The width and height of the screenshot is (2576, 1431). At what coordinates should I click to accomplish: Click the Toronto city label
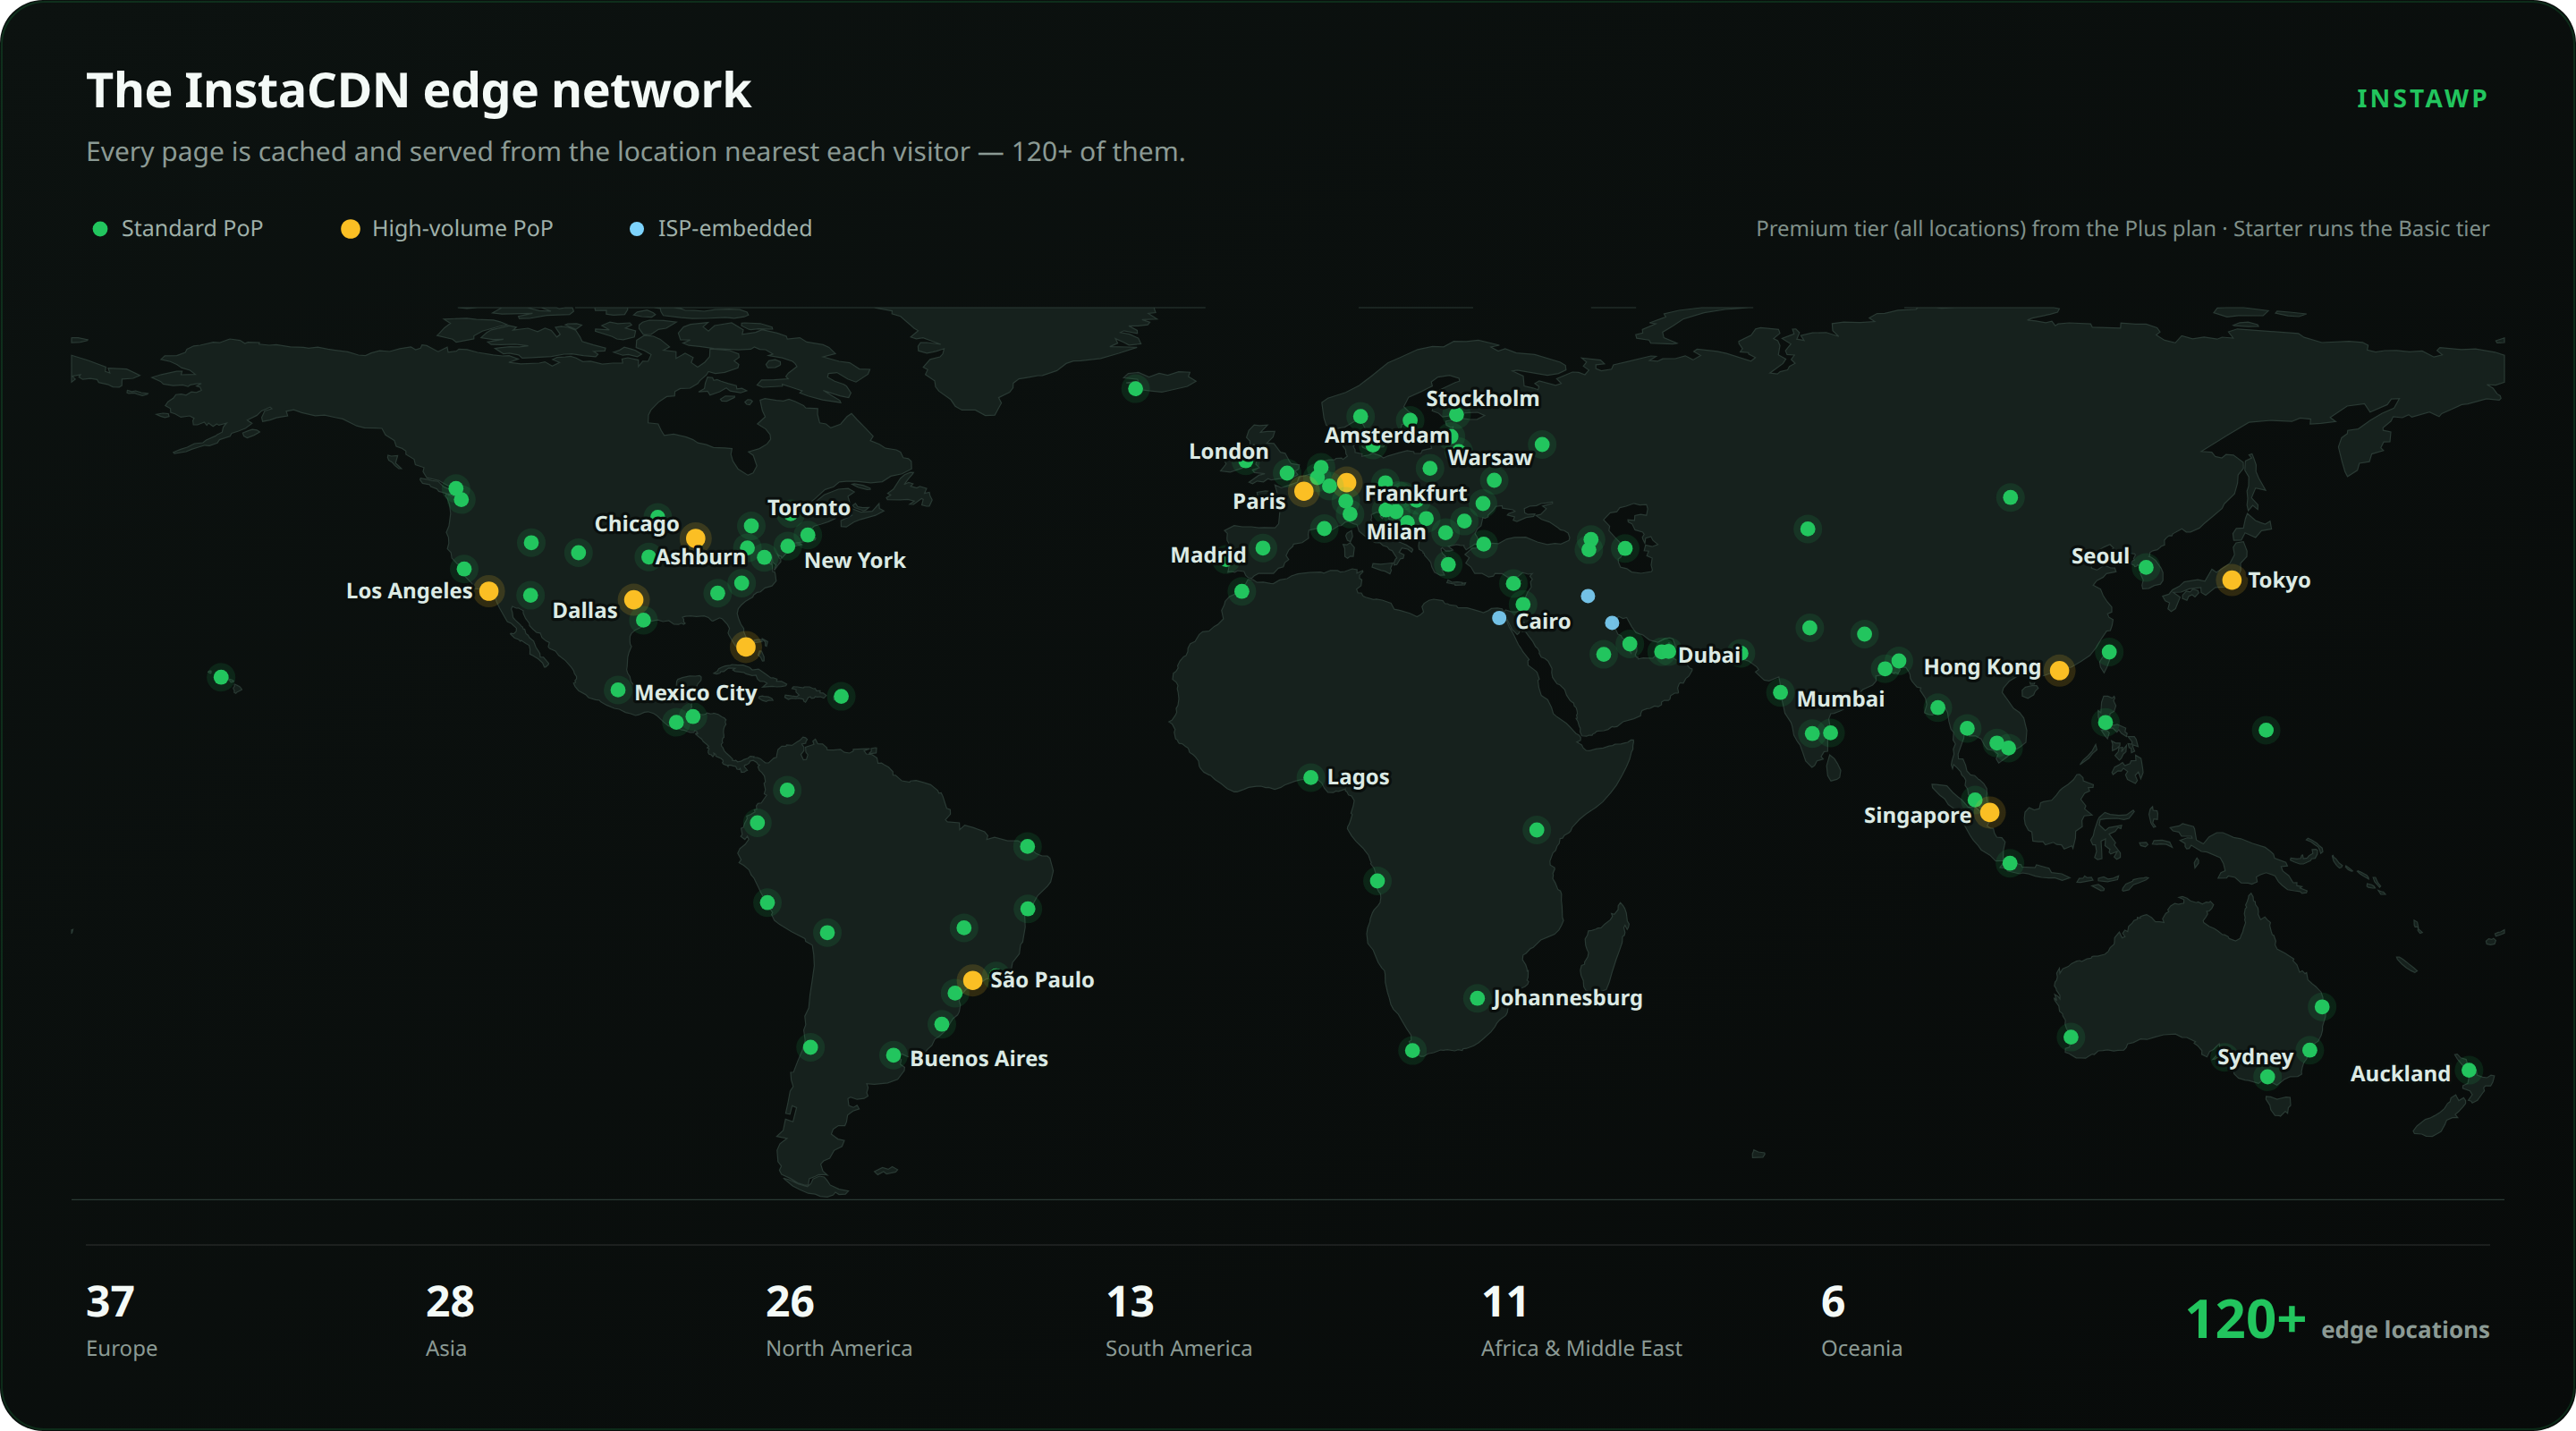[x=808, y=507]
